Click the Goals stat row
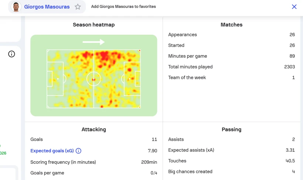The width and height of the screenshot is (303, 180). click(93, 139)
